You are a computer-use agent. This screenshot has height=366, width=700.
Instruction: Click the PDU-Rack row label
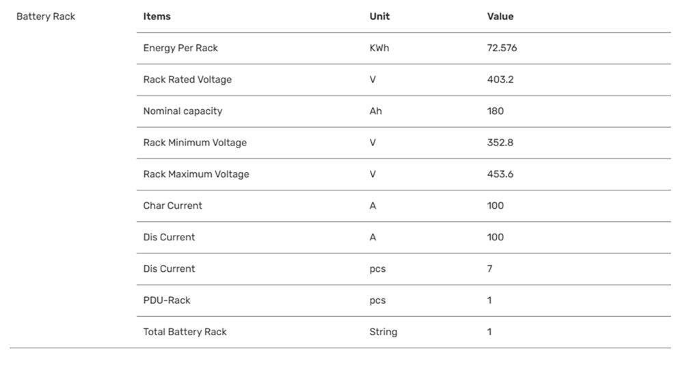tap(167, 300)
